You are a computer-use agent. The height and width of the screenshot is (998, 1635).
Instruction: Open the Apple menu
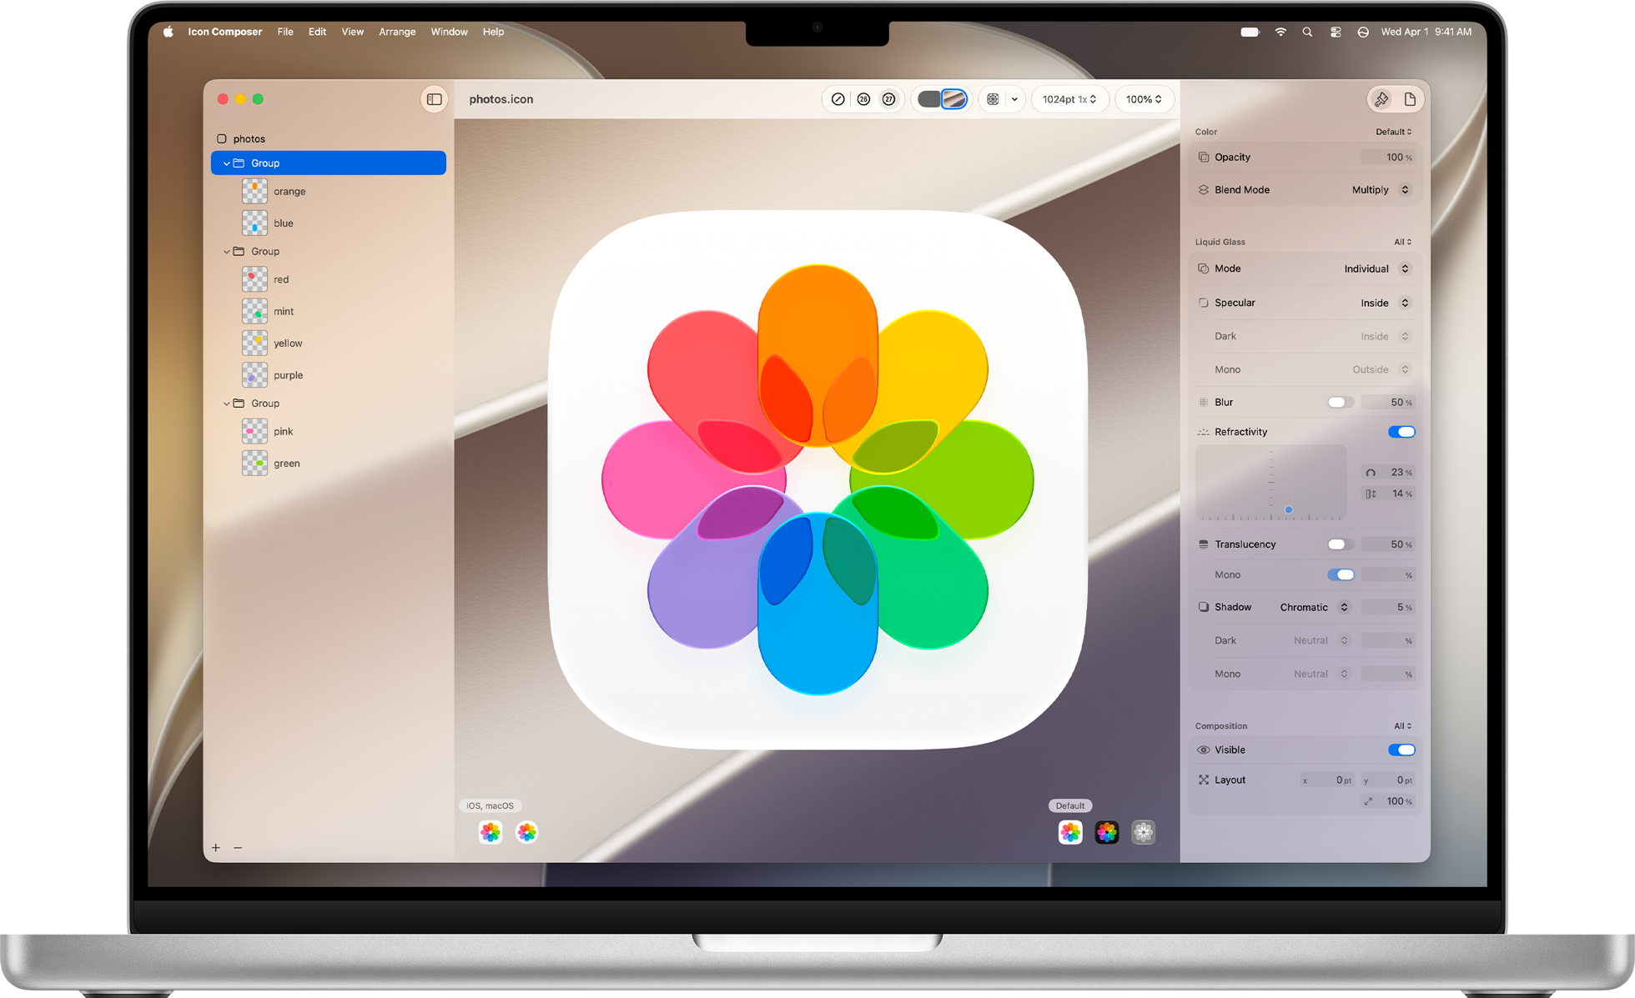coord(168,32)
